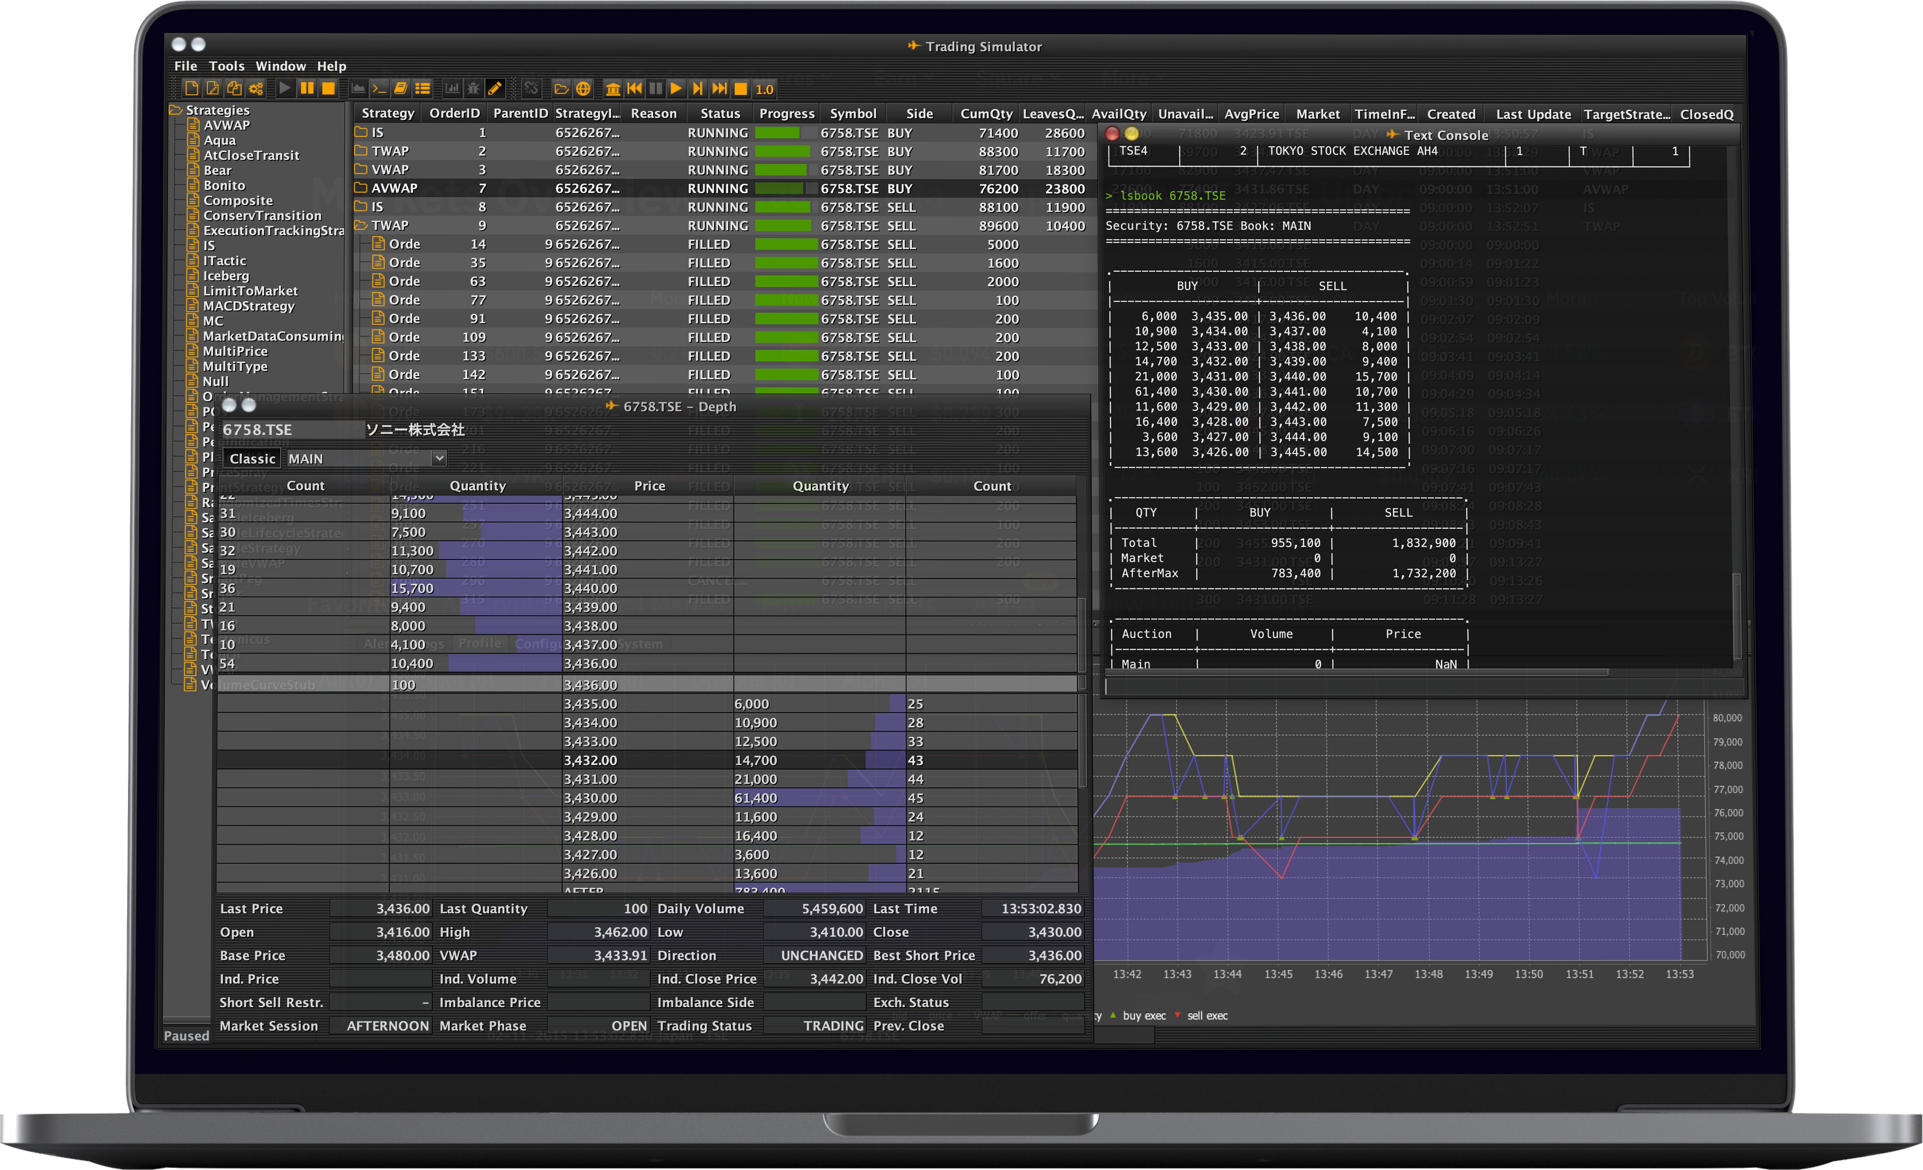1923x1170 pixels.
Task: Click the new strategy document icon
Action: [x=192, y=88]
